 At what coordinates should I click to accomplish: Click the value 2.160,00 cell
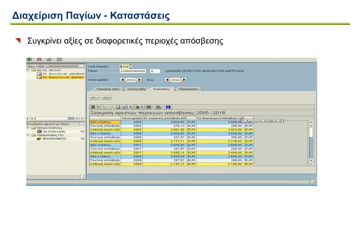[220, 164]
